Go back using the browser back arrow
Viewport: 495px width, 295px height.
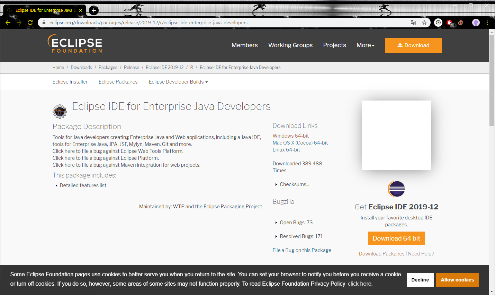click(8, 23)
